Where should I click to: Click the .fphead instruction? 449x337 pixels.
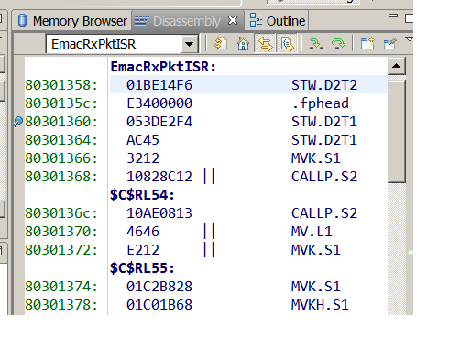tap(320, 103)
